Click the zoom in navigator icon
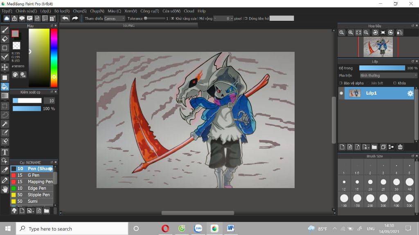This screenshot has height=235, width=419. (351, 33)
